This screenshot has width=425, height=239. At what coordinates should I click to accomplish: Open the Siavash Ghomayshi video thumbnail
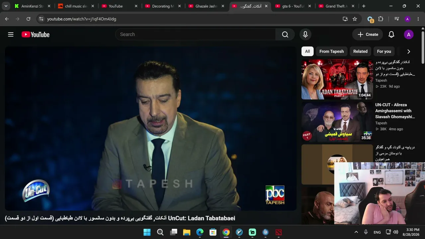tap(337, 122)
